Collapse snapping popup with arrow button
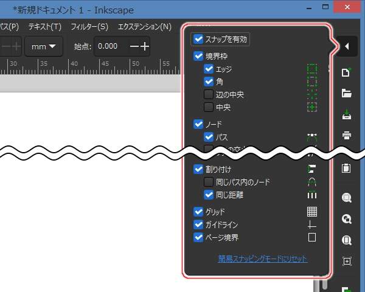 point(347,46)
